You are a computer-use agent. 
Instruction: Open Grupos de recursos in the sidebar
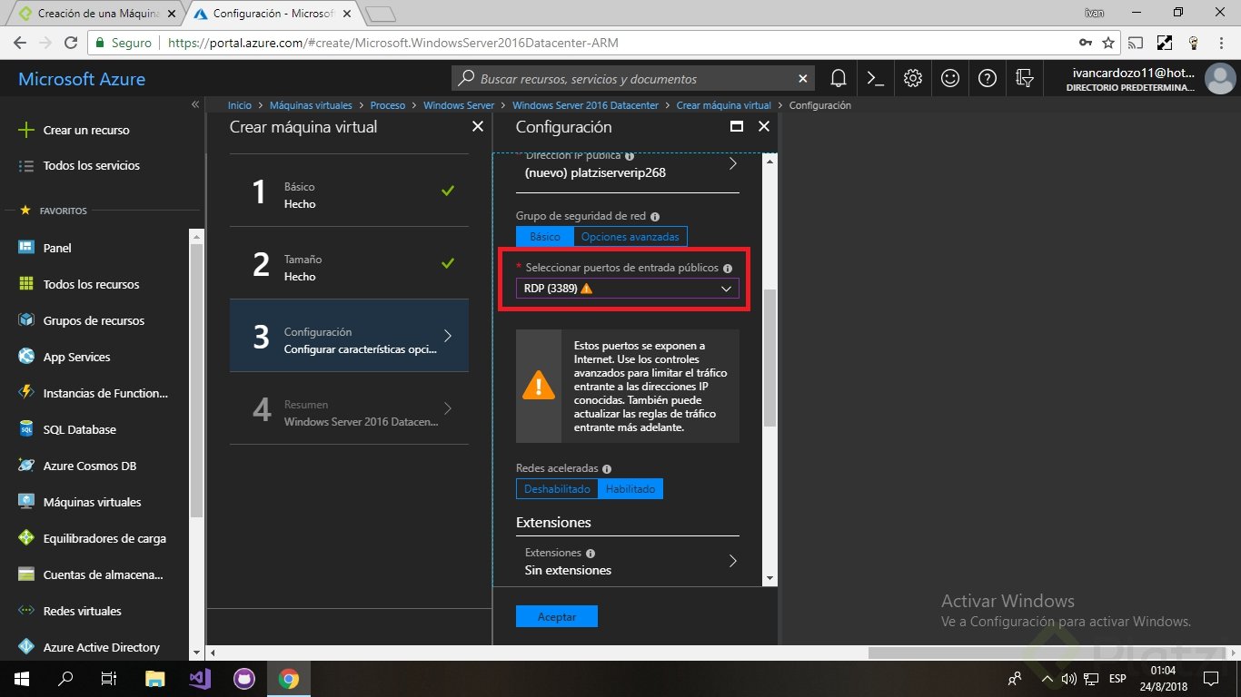[x=94, y=320]
